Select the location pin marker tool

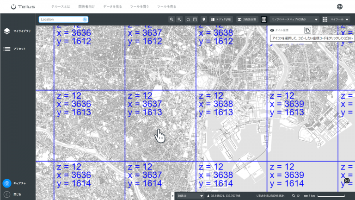[204, 19]
